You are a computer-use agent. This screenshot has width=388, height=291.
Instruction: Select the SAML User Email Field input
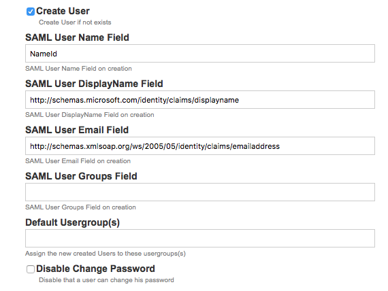pos(200,146)
